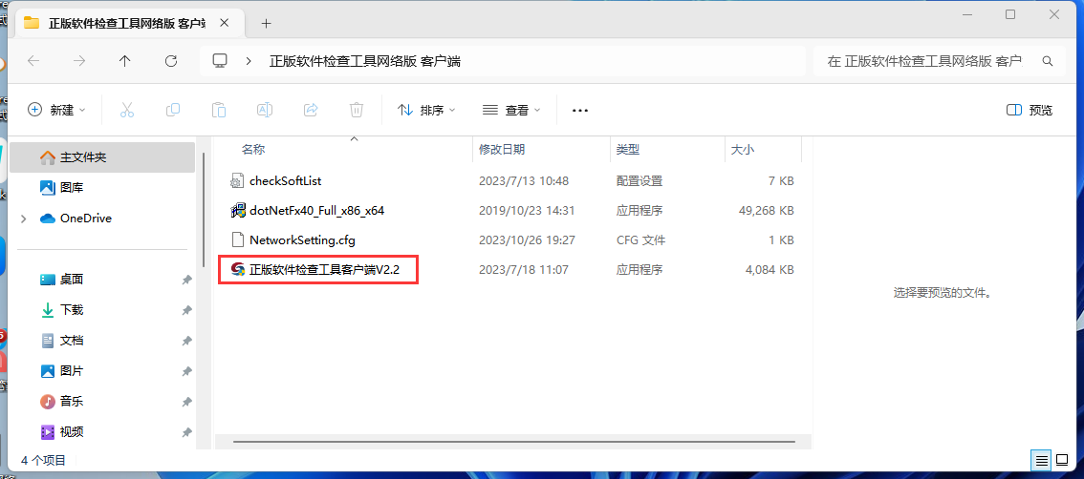1084x479 pixels.
Task: Click date 2023/7/13 10:48
Action: tap(523, 181)
